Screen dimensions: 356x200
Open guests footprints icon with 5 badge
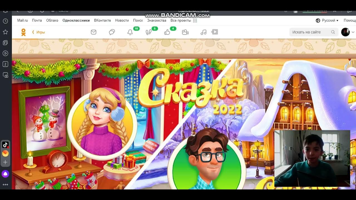pyautogui.click(x=149, y=32)
